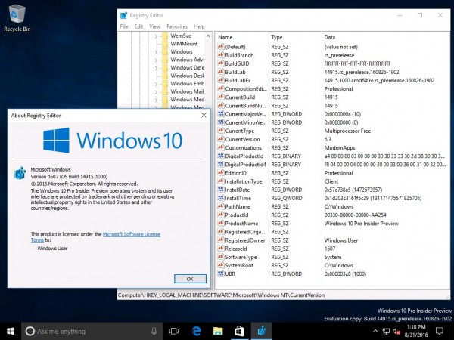The image size is (454, 340).
Task: Expand the Windows key tree node
Action: [x=157, y=52]
